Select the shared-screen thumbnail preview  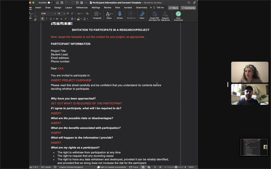254,147
